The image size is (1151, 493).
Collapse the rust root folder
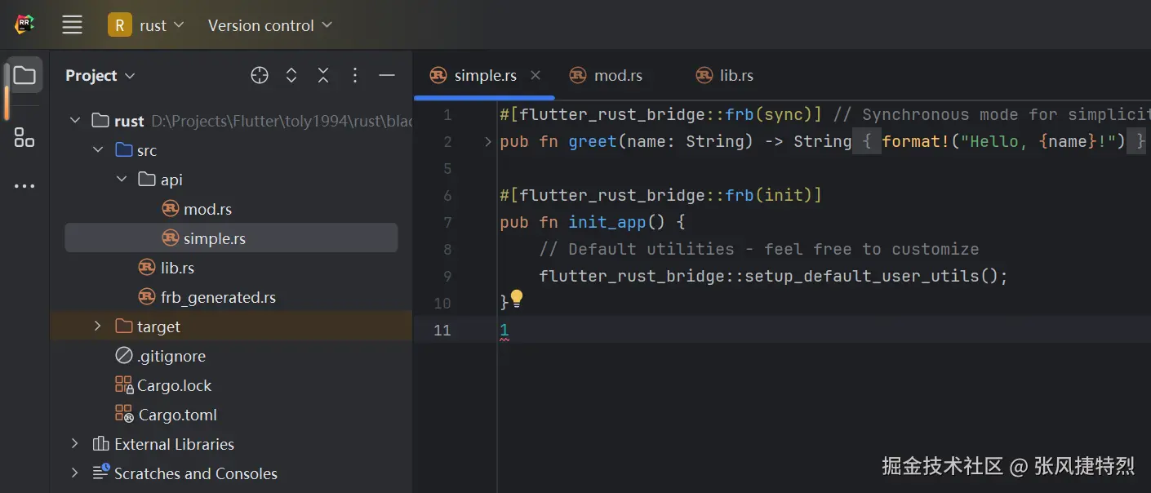click(75, 121)
